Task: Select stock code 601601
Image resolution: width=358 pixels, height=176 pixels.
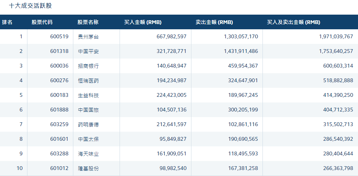Action: click(59, 139)
